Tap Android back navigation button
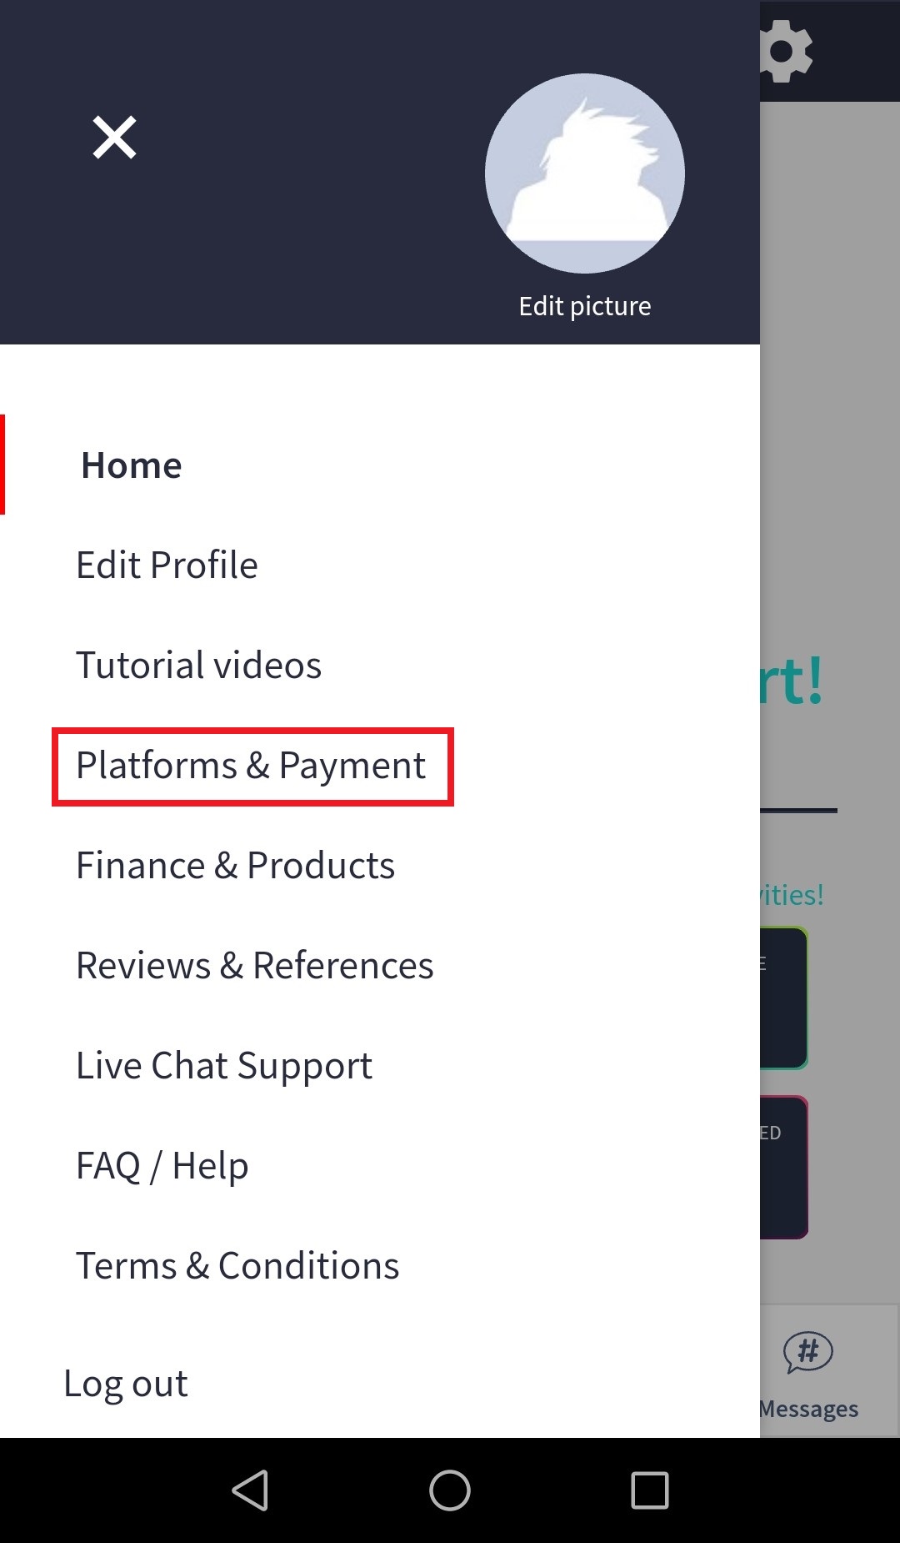This screenshot has width=900, height=1543. 250,1490
